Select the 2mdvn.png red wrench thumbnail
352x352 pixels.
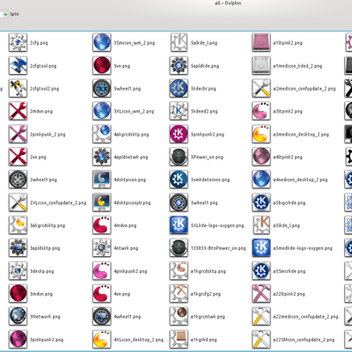pos(18,111)
